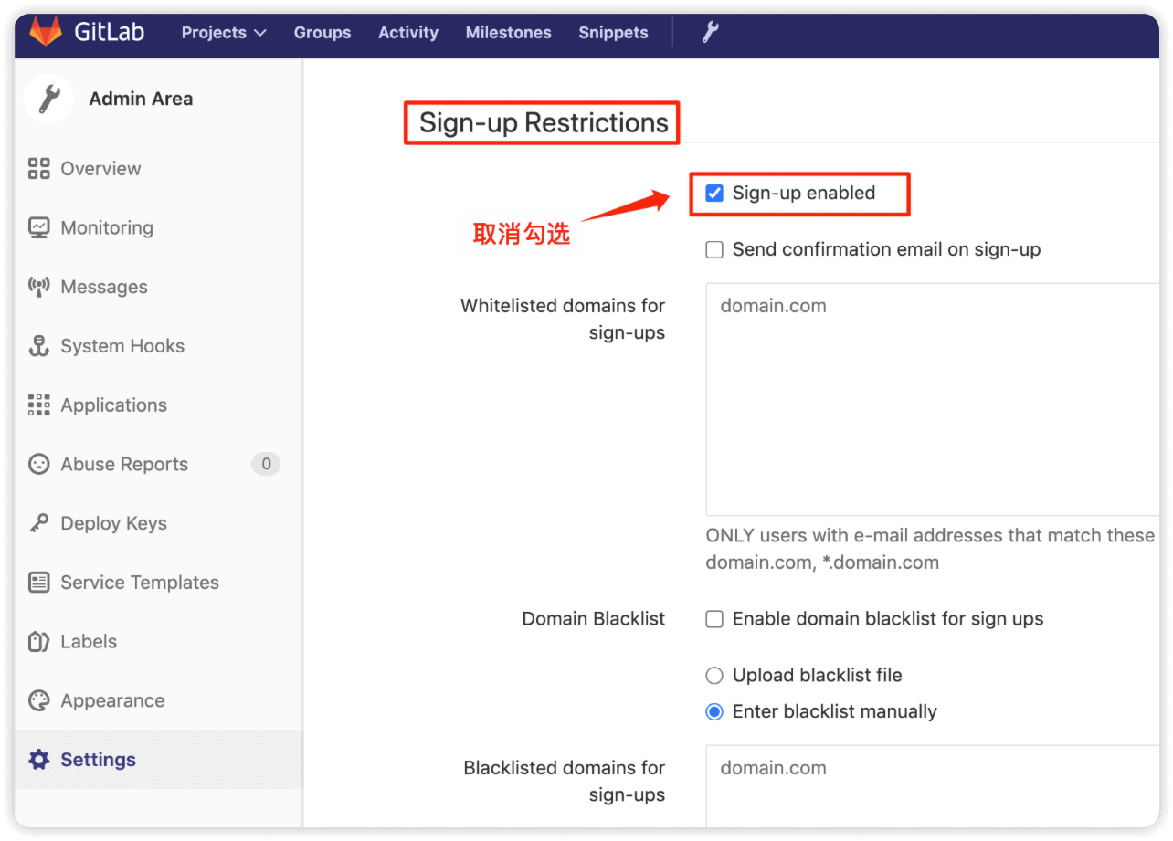Check Enable domain blacklist for sign ups

[714, 619]
